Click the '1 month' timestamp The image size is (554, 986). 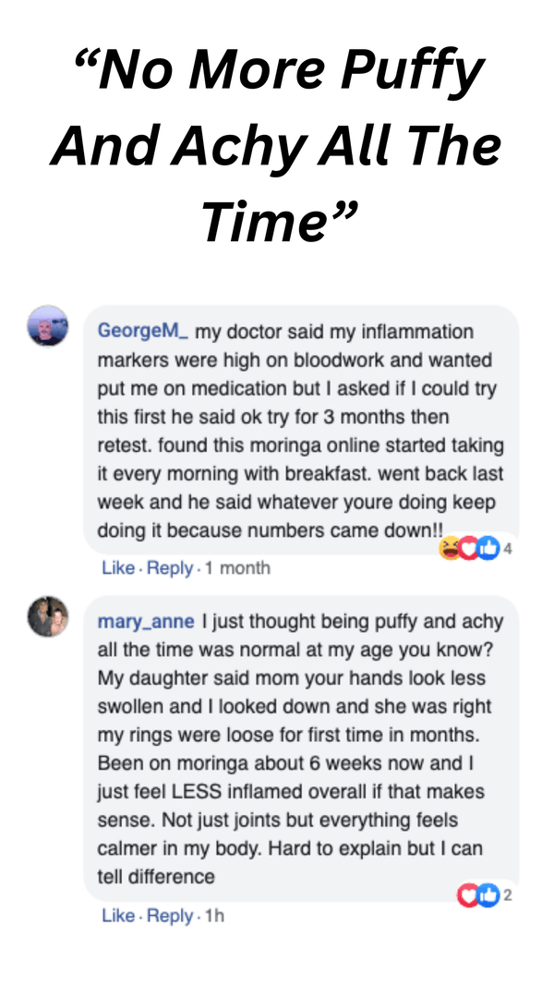pos(237,567)
